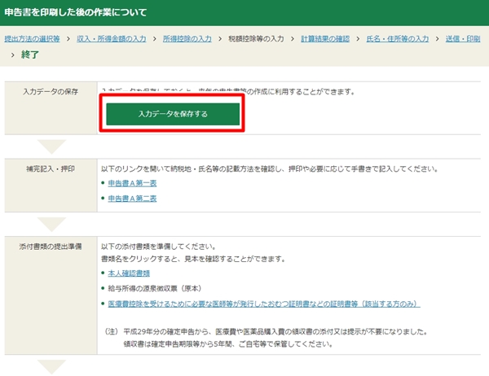Click the 補完記入・押印 row label

click(51, 168)
